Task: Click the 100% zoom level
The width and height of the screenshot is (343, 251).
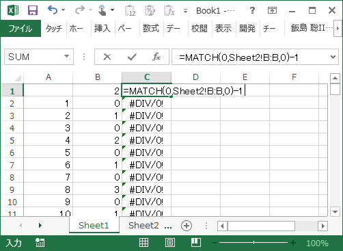Action: (x=317, y=243)
